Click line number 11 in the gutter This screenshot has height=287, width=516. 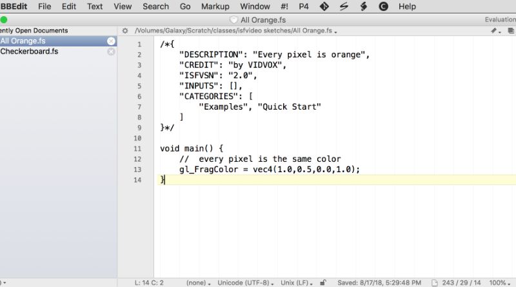(x=137, y=149)
